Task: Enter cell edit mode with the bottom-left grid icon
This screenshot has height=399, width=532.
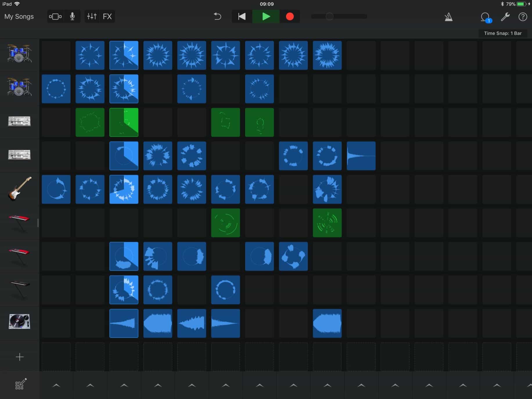Action: point(19,384)
